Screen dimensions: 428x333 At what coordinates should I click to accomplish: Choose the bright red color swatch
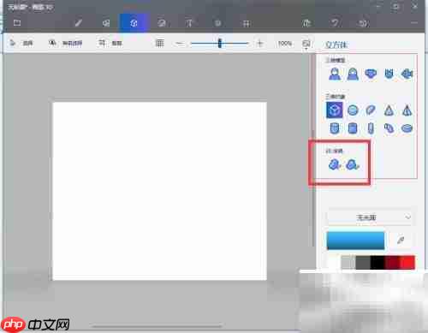tap(407, 262)
